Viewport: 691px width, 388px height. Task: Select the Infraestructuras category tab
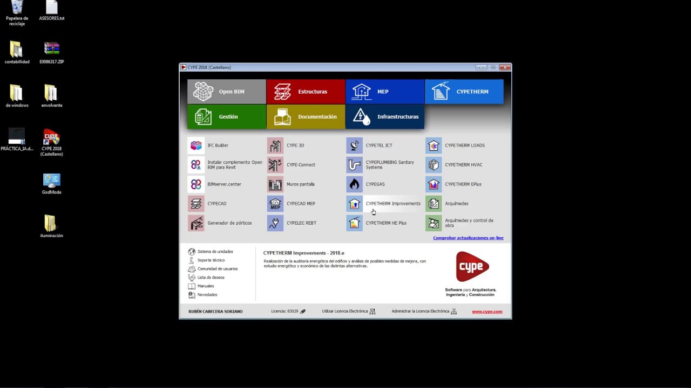(x=385, y=116)
